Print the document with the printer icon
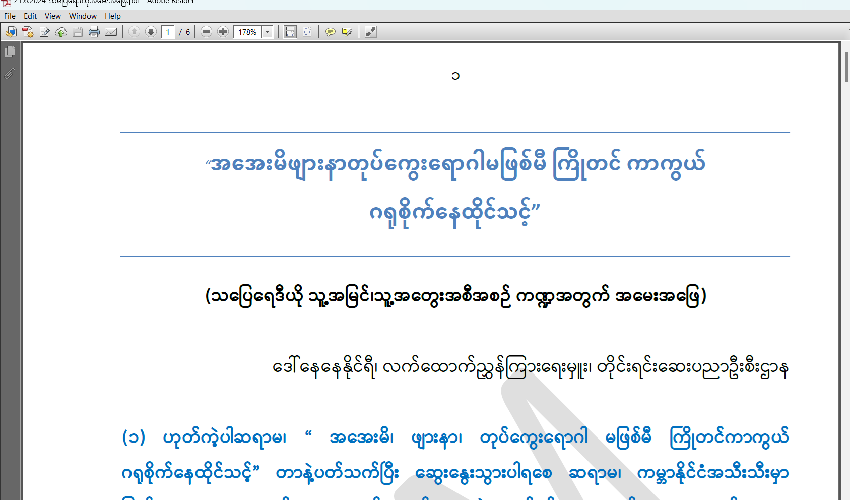Image resolution: width=850 pixels, height=500 pixels. [x=94, y=32]
